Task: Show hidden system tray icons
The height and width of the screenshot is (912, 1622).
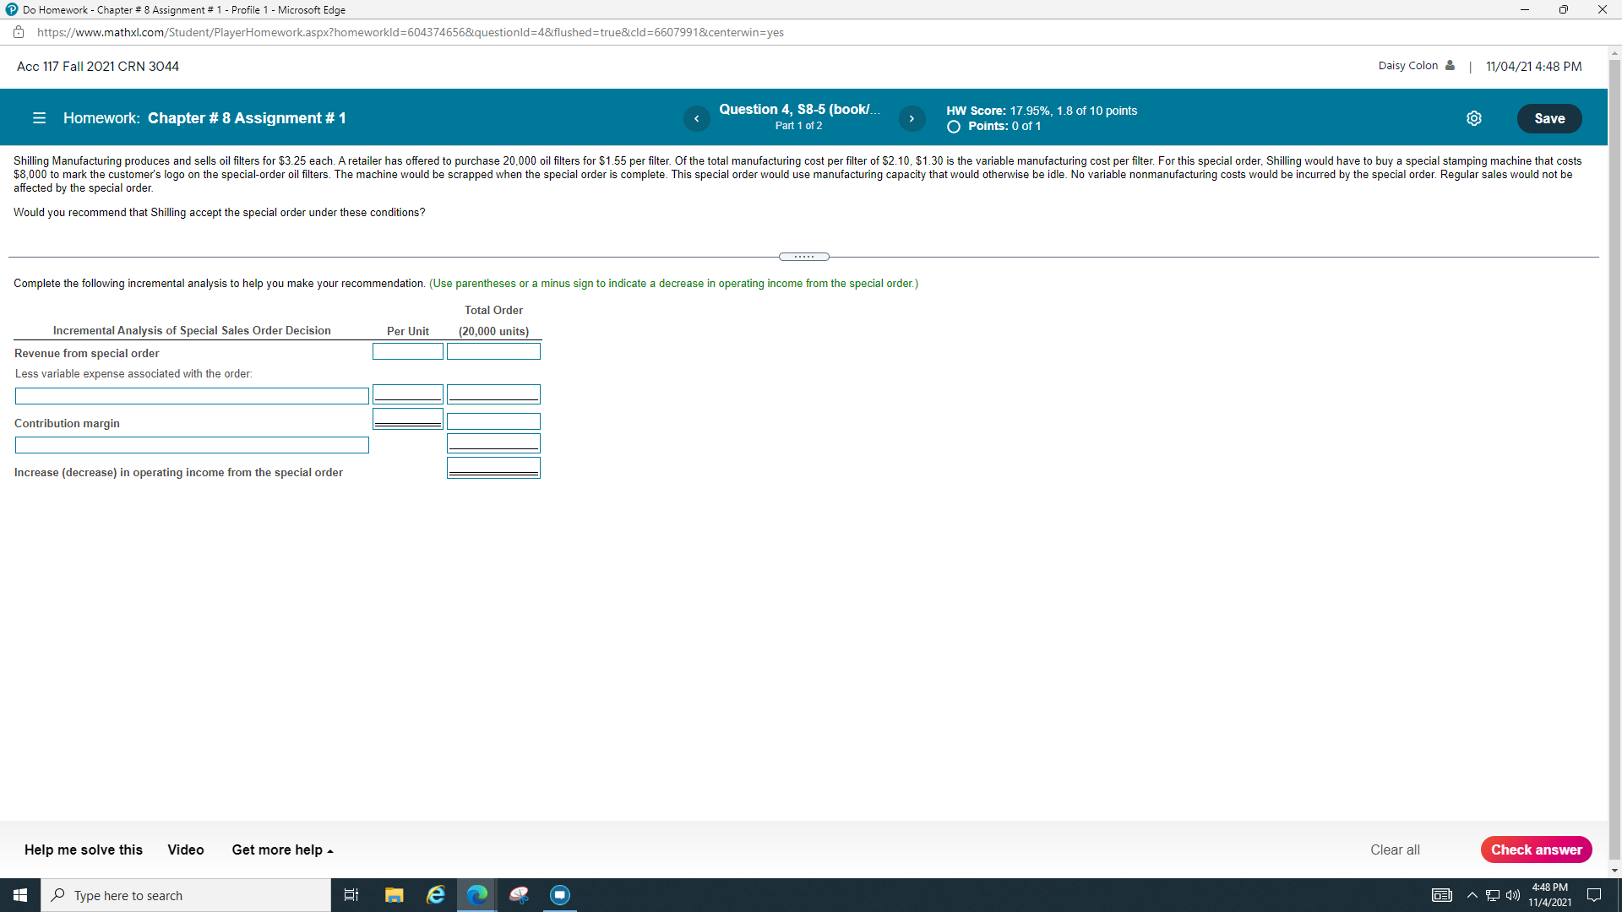Action: coord(1472,895)
